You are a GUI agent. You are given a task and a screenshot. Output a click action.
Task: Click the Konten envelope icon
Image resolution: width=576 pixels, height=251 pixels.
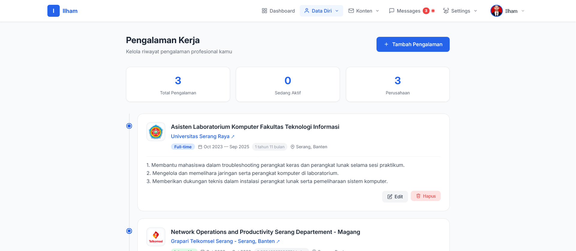tap(351, 11)
